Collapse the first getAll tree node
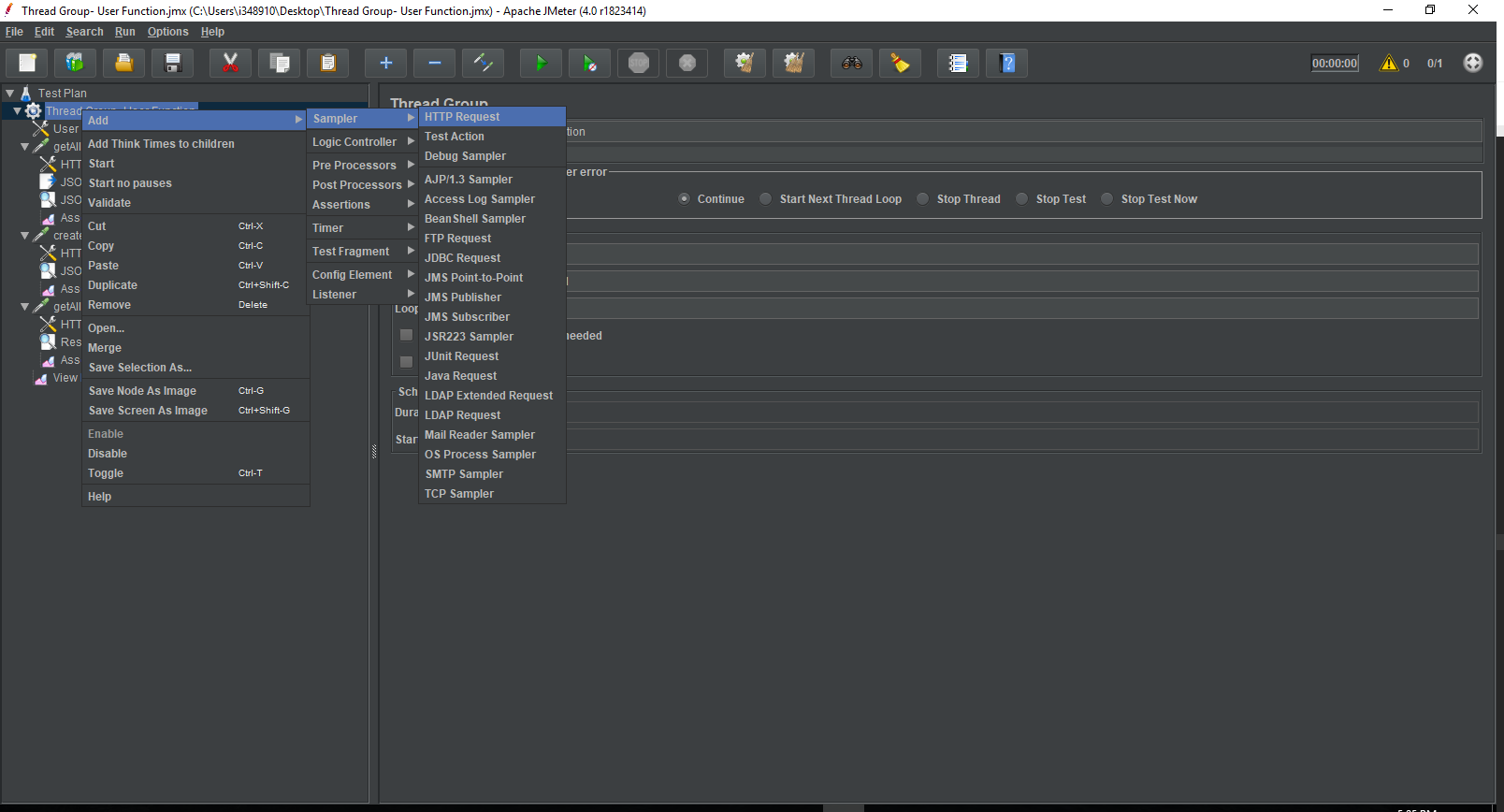The width and height of the screenshot is (1504, 812). 24,147
